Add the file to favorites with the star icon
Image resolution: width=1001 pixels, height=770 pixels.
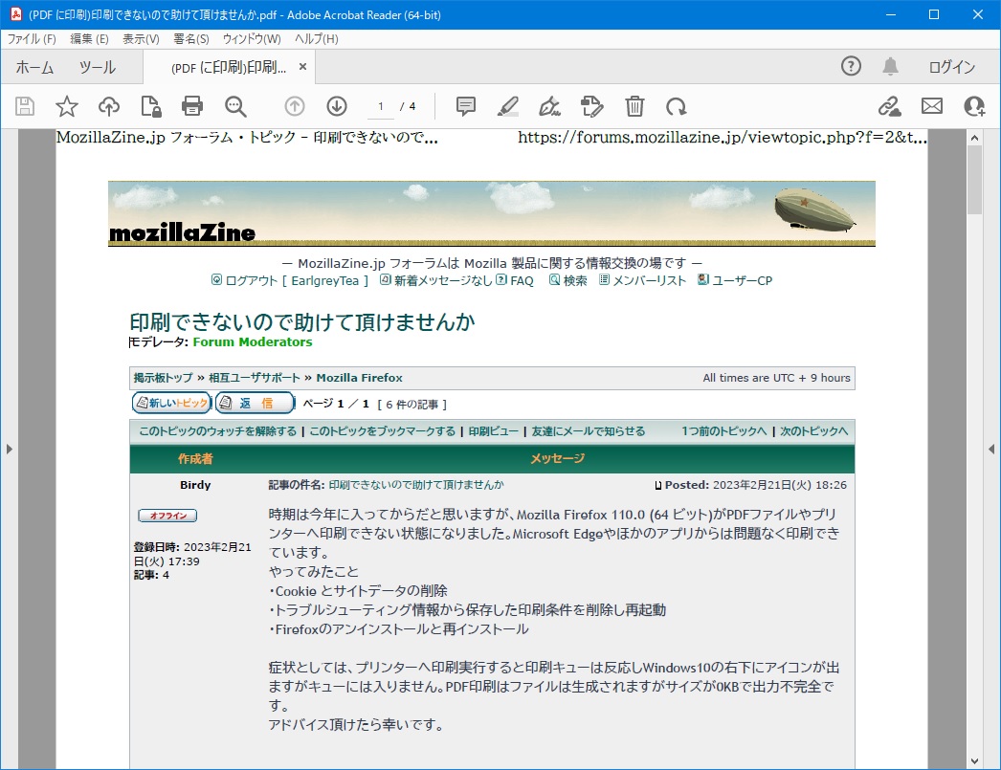pyautogui.click(x=66, y=106)
